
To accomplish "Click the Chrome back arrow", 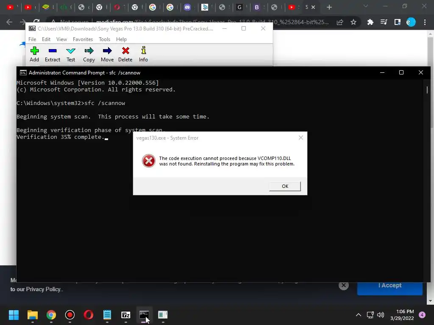I will (x=9, y=22).
